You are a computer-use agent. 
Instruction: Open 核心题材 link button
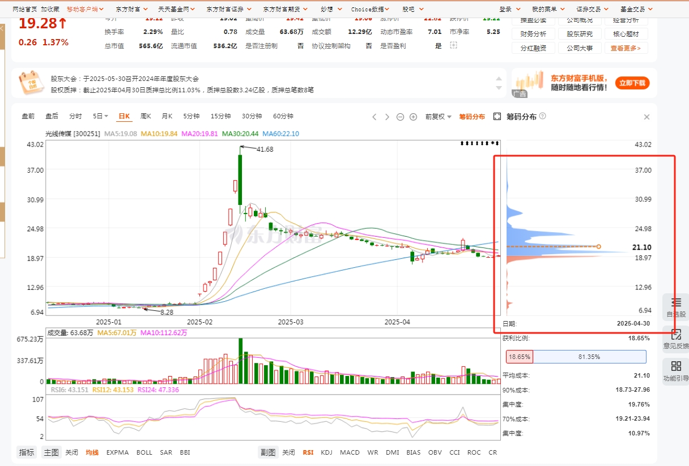(x=626, y=34)
